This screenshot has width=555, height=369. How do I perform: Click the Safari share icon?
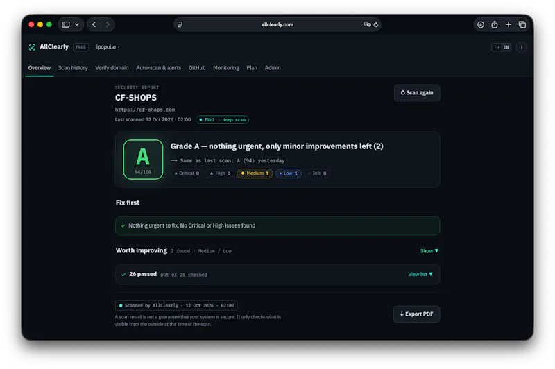[x=495, y=24]
